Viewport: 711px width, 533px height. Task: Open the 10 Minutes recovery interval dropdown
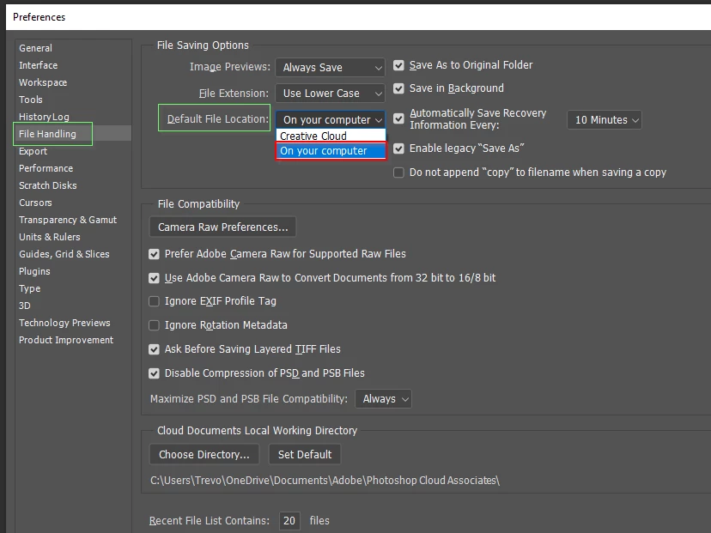point(605,120)
